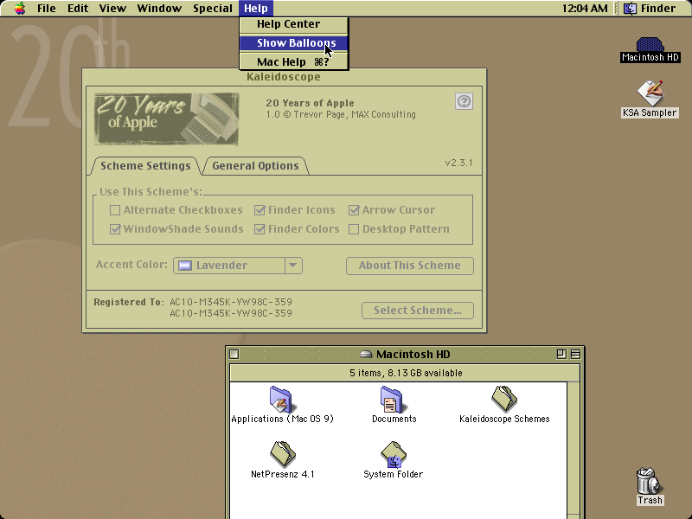This screenshot has height=519, width=692.
Task: Open the File menu
Action: [x=46, y=9]
